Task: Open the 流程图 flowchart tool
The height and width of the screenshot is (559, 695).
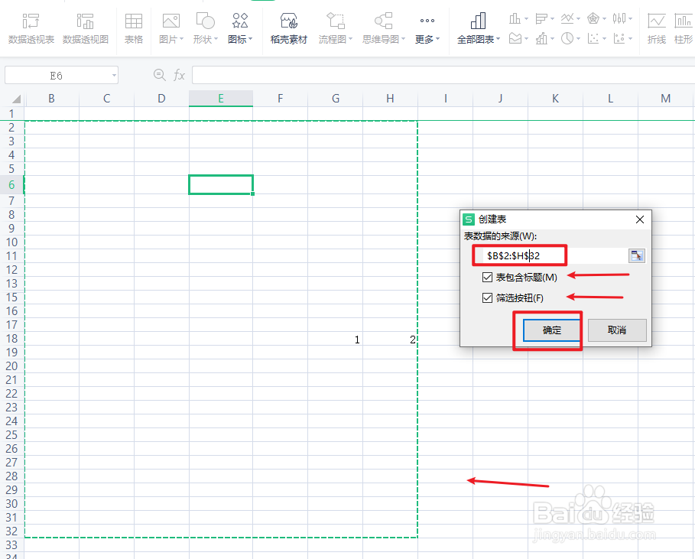Action: click(x=336, y=28)
